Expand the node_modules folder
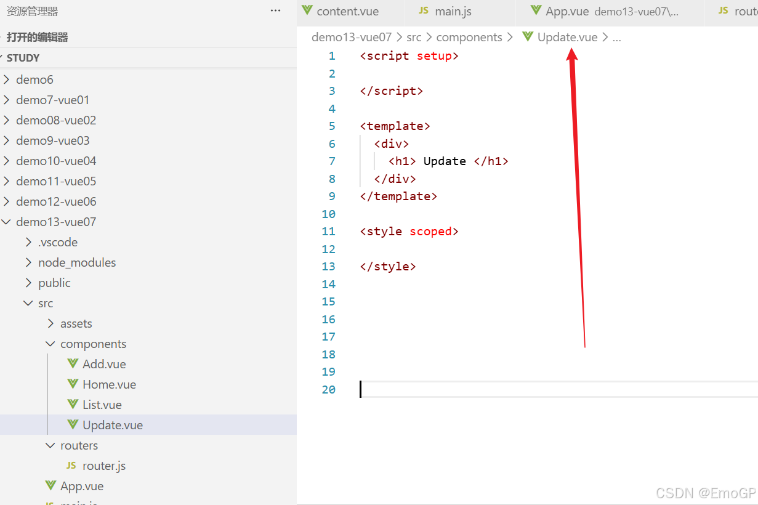 29,262
